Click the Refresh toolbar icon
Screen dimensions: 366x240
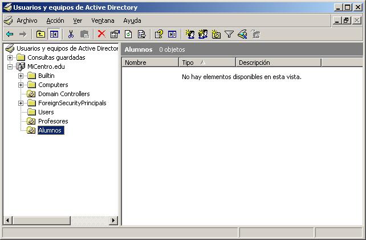128,34
